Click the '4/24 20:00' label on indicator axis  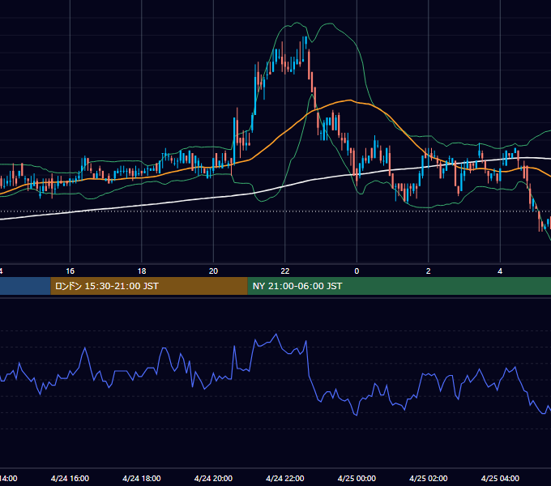(213, 479)
